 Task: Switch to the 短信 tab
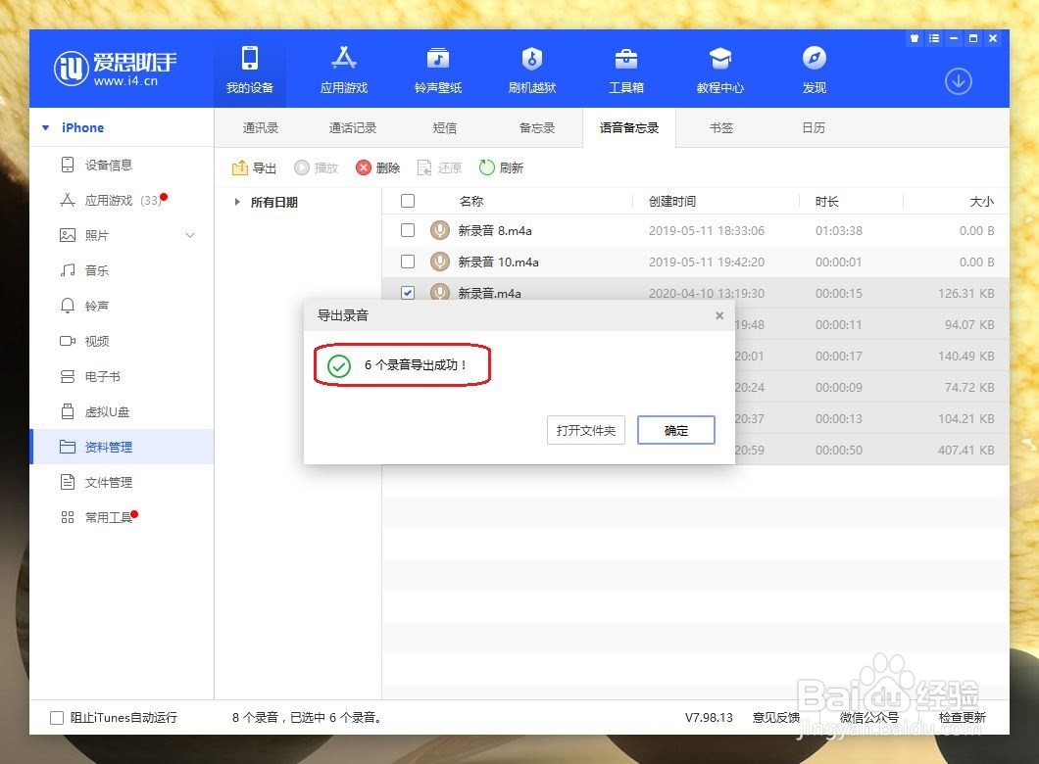(x=444, y=127)
